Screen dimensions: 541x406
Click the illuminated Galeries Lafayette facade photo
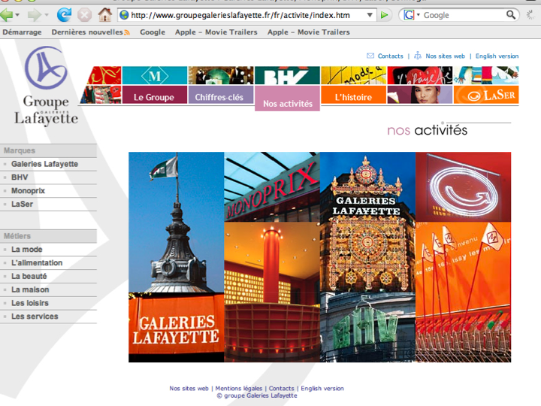coord(367,223)
